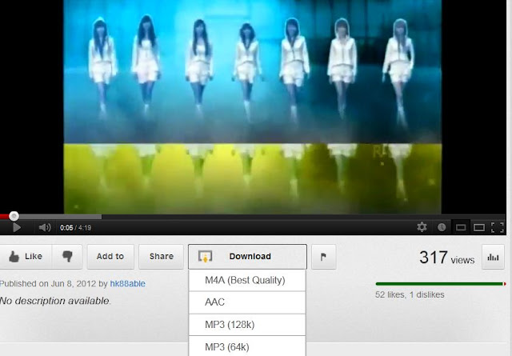Open the Share panel
The height and width of the screenshot is (356, 512).
click(162, 256)
